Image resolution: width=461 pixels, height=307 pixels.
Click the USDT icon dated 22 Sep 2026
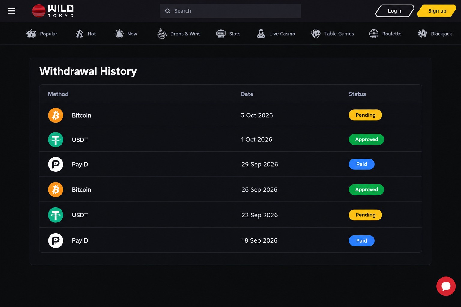point(56,215)
